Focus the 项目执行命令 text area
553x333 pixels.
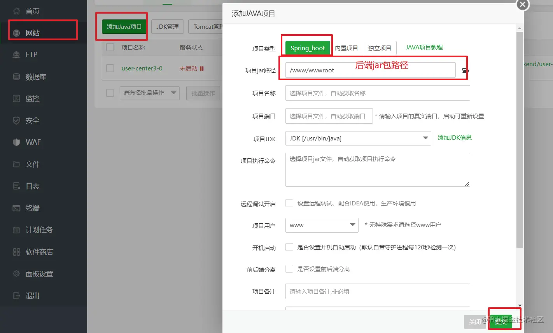(x=378, y=170)
